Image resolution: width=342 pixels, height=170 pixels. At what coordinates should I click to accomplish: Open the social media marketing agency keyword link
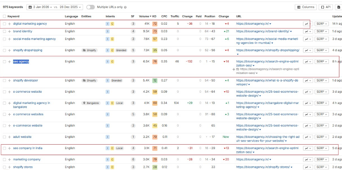[34, 39]
